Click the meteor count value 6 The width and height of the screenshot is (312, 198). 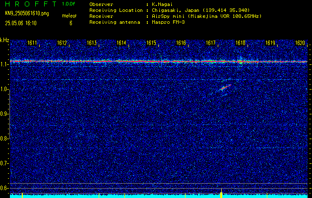click(71, 23)
